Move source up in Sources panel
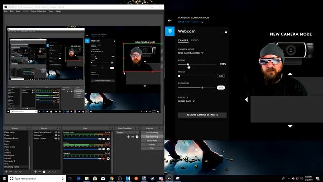 point(49,172)
